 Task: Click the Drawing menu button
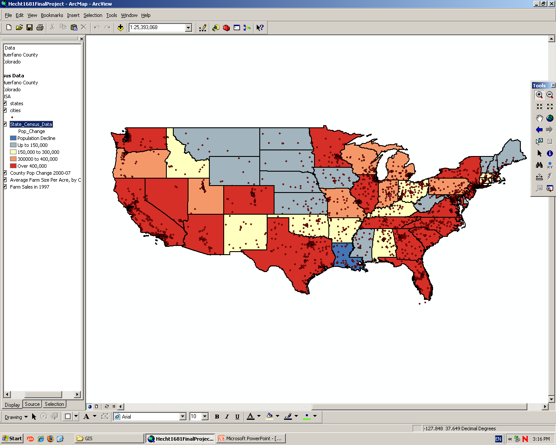click(16, 417)
